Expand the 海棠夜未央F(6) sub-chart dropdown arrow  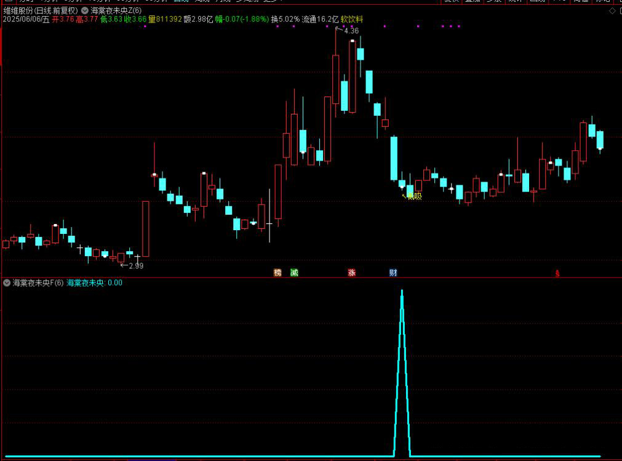point(7,283)
